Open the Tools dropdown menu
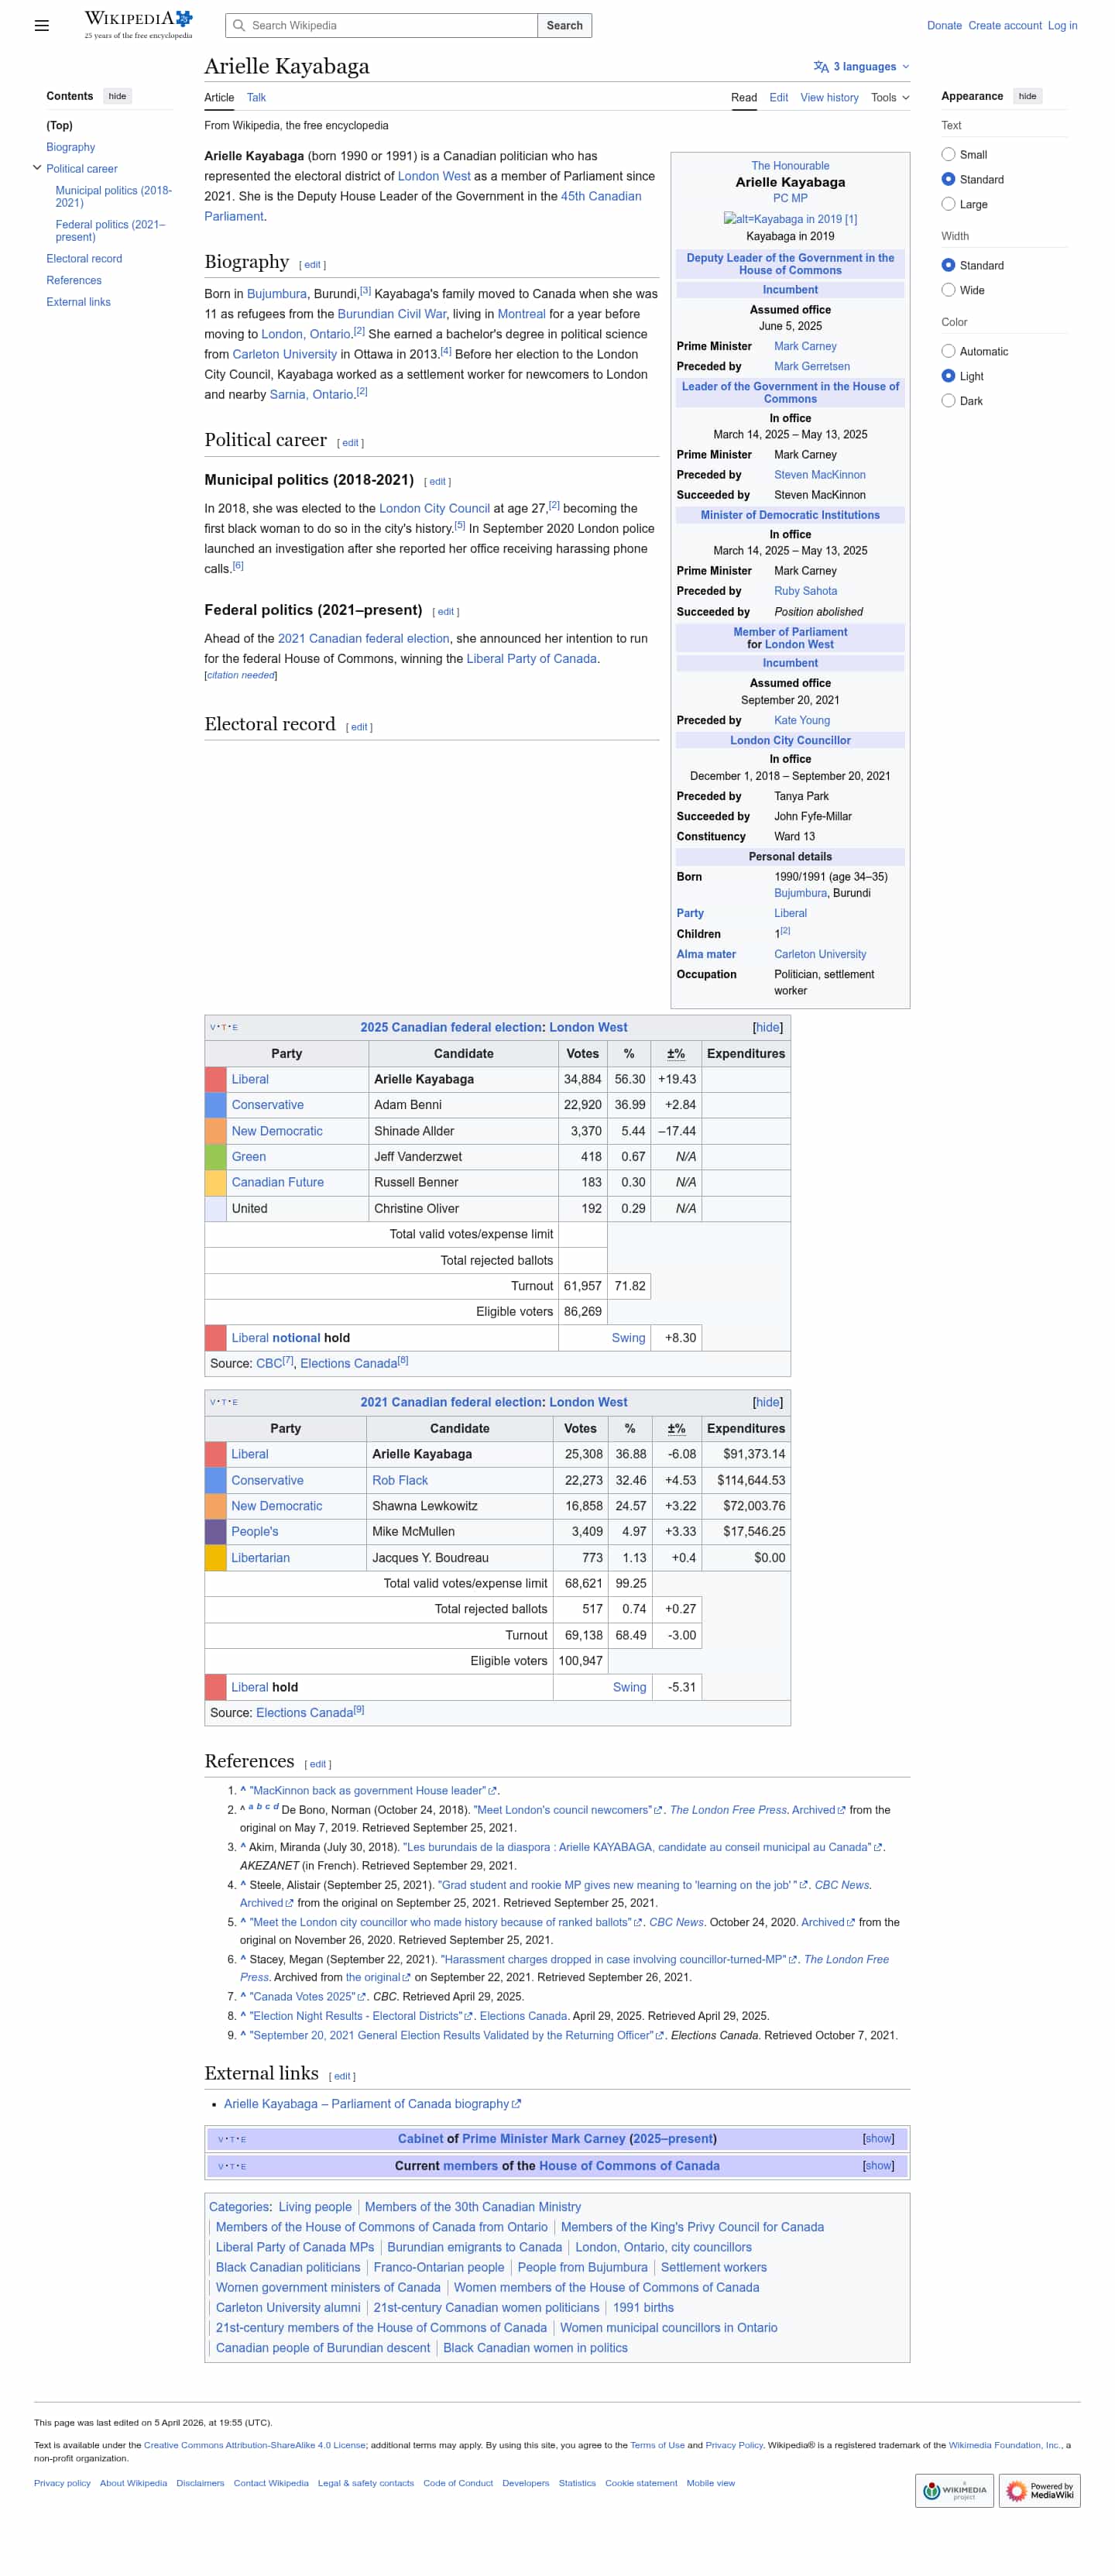This screenshot has height=2576, width=1115. (x=890, y=98)
